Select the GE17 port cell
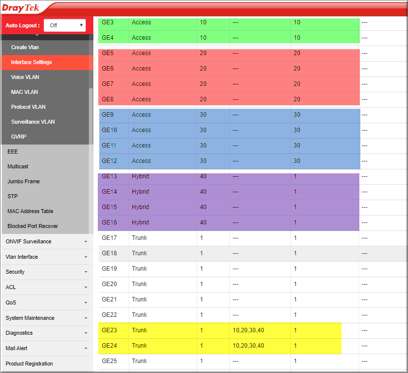The width and height of the screenshot is (408, 373). (x=114, y=238)
